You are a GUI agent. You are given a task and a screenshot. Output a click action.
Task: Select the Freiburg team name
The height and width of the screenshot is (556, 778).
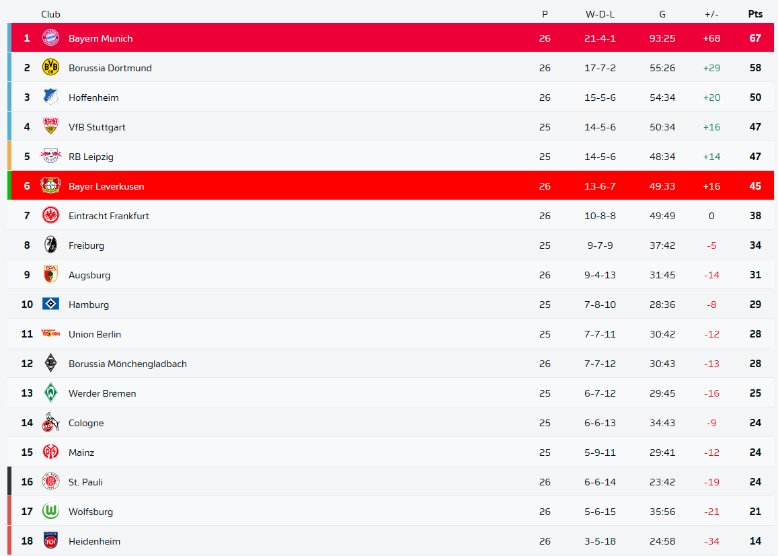tap(86, 245)
